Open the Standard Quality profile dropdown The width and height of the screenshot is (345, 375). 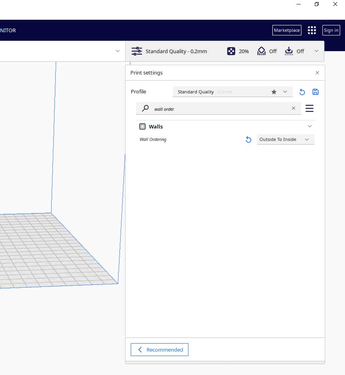(x=233, y=92)
